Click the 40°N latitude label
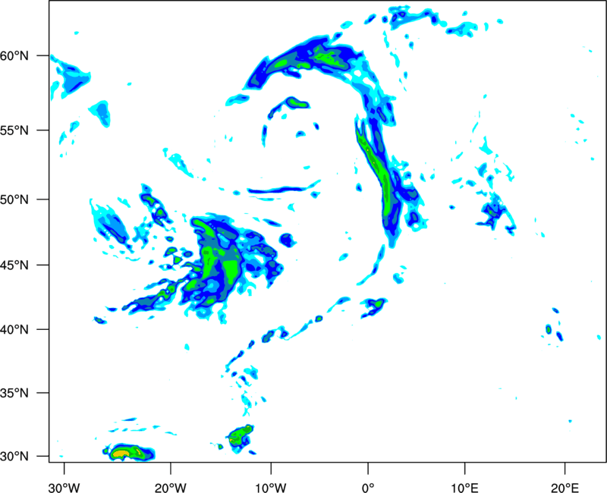The width and height of the screenshot is (607, 493). pos(14,330)
